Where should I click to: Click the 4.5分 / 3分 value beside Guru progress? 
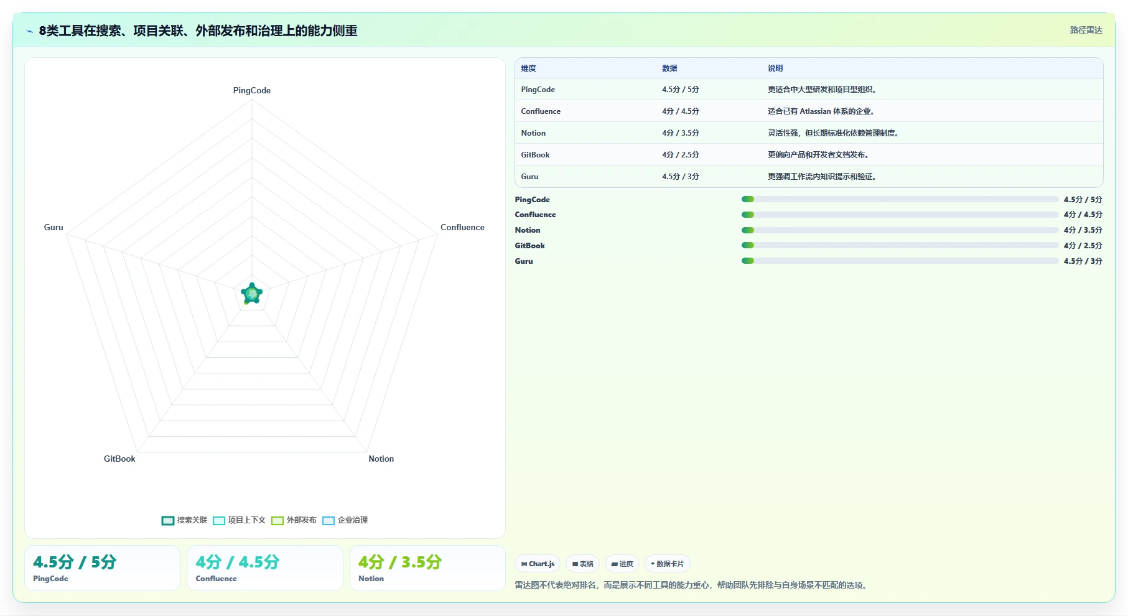[1083, 261]
